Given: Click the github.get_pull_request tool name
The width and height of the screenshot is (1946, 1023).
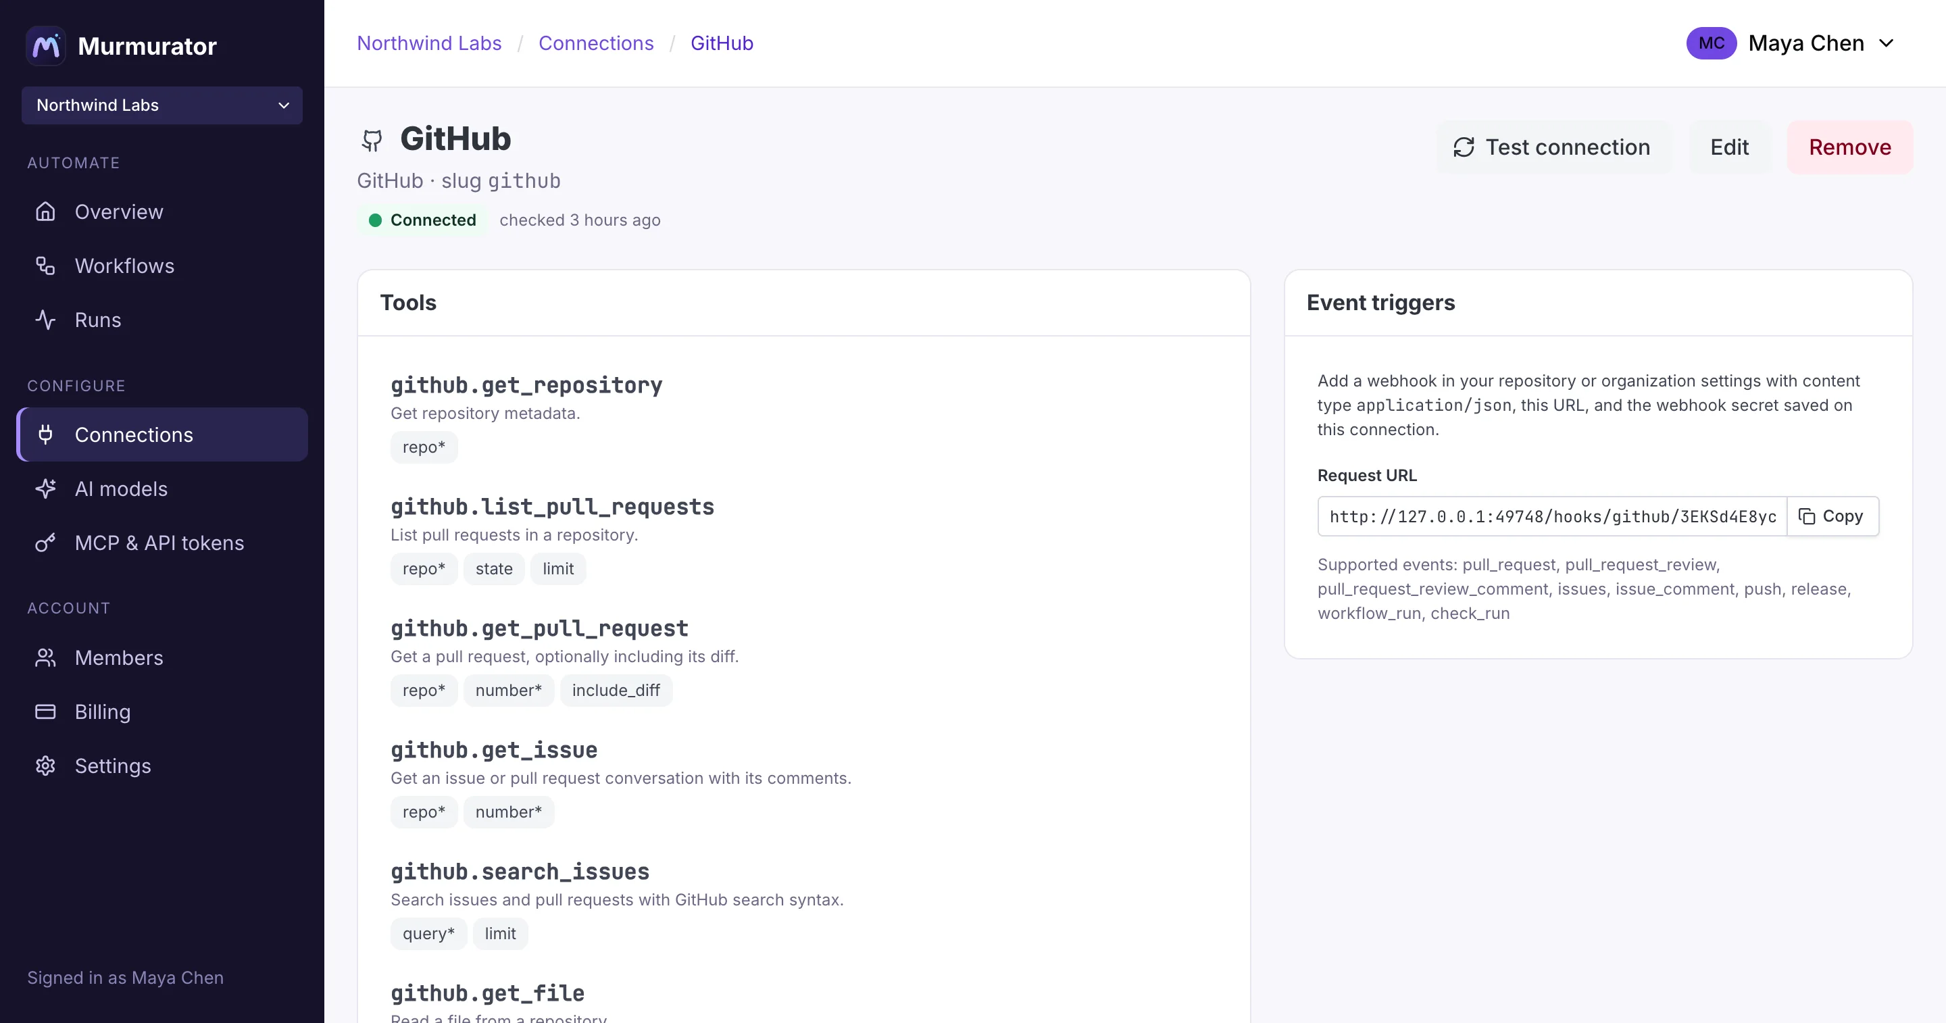Looking at the screenshot, I should (x=539, y=628).
